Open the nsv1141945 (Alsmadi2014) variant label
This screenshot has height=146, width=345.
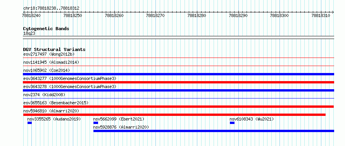click(x=51, y=62)
